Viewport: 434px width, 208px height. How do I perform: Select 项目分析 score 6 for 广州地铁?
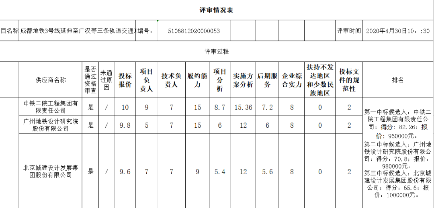point(220,125)
